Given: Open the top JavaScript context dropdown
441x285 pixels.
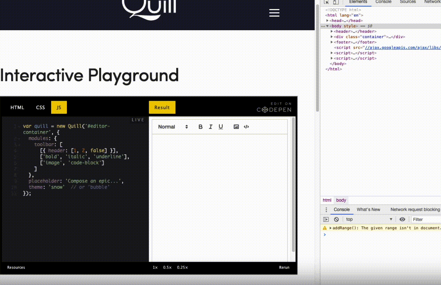Looking at the screenshot, I should tap(369, 219).
